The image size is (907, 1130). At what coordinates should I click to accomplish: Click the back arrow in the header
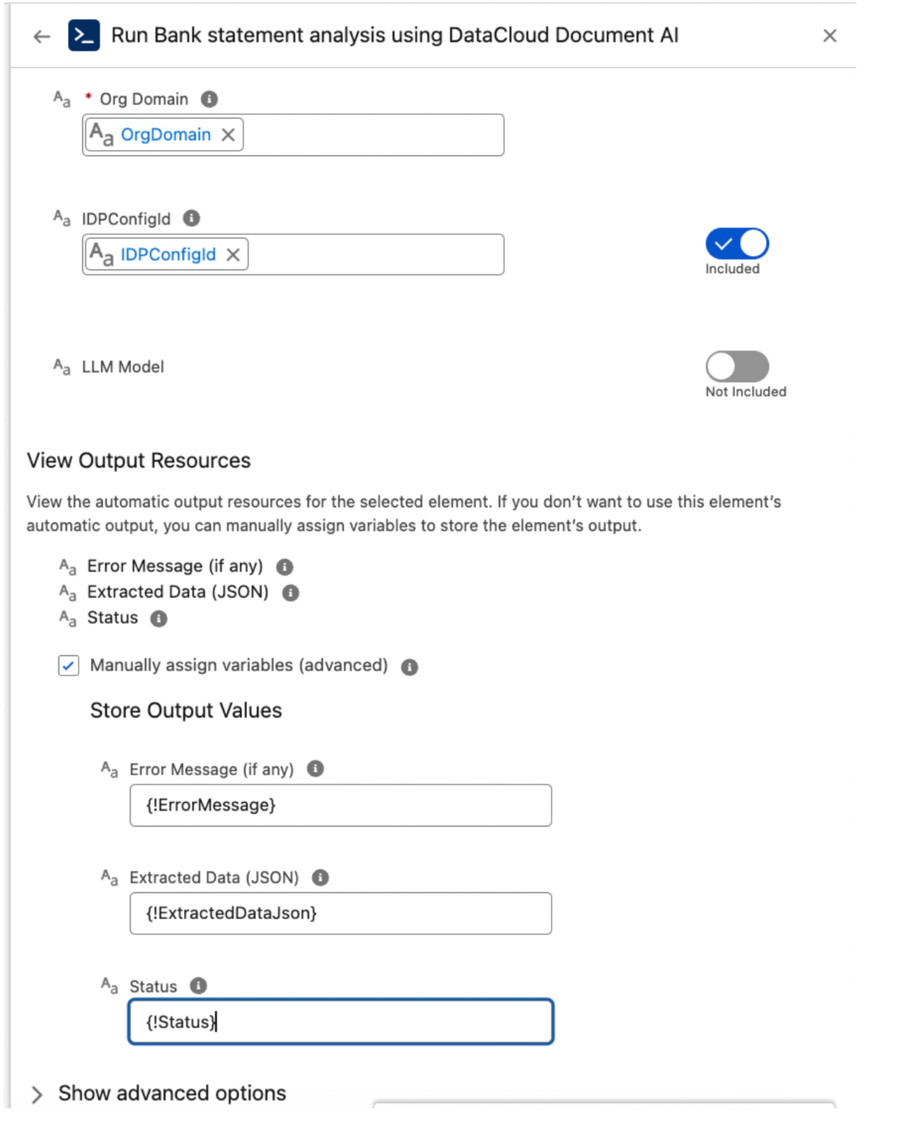[x=41, y=36]
